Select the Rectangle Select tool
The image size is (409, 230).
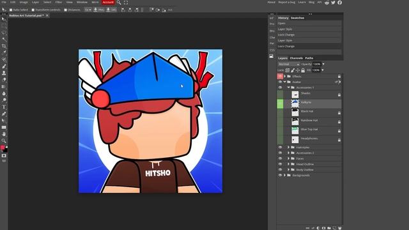point(4,26)
